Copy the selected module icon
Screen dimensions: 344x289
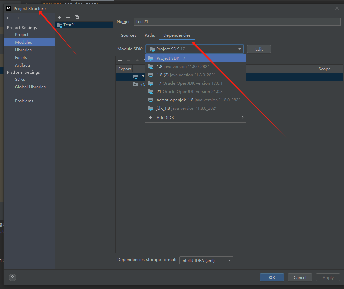[x=77, y=17]
